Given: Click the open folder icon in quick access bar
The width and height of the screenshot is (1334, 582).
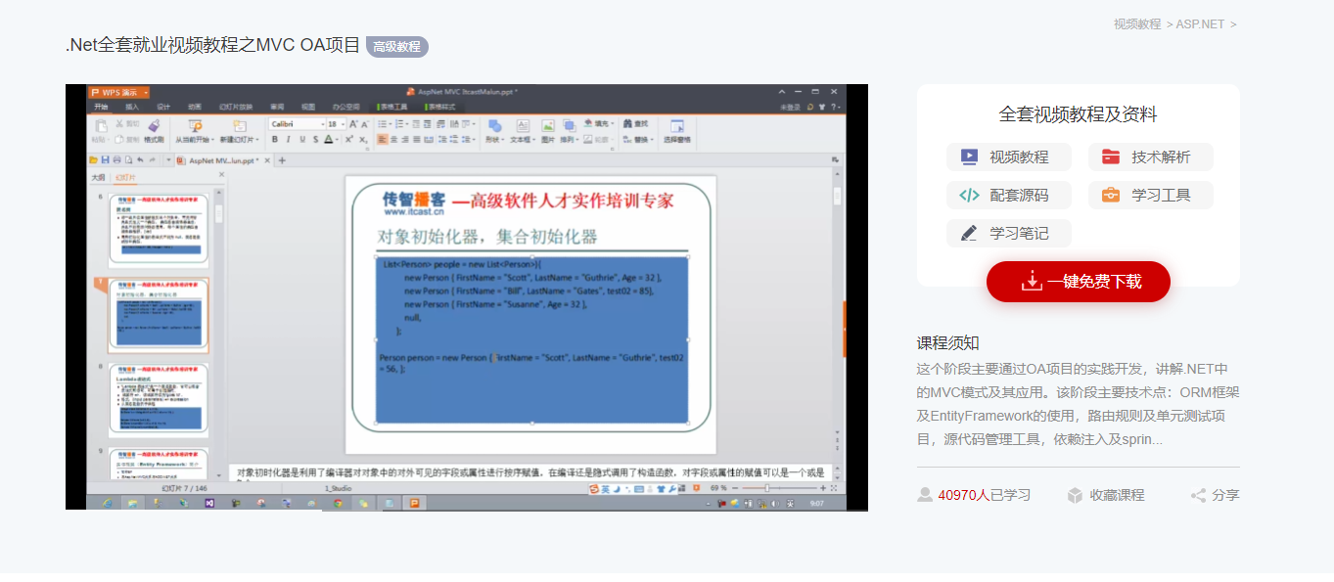Looking at the screenshot, I should coord(94,159).
